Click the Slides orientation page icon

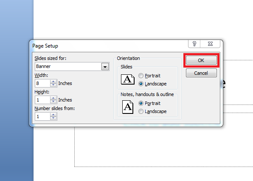point(128,79)
